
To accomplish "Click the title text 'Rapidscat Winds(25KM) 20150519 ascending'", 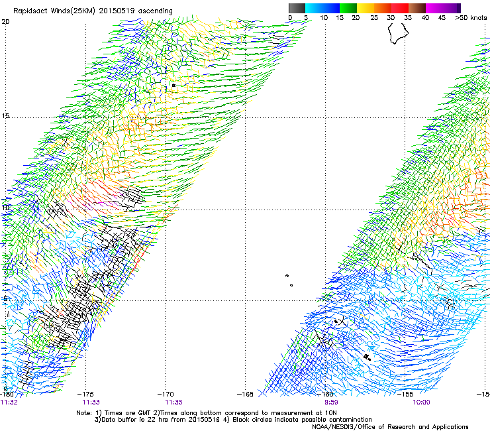I will pyautogui.click(x=93, y=11).
